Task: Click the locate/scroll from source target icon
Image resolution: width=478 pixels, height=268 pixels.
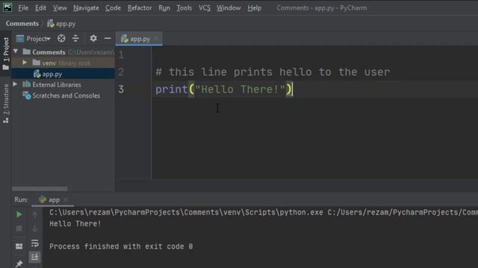Action: click(x=61, y=38)
